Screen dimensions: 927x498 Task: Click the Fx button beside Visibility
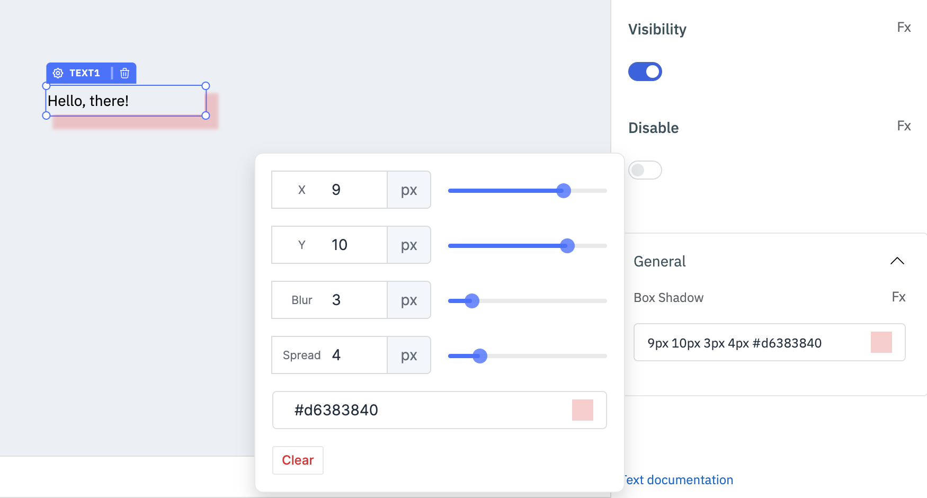[x=904, y=28]
